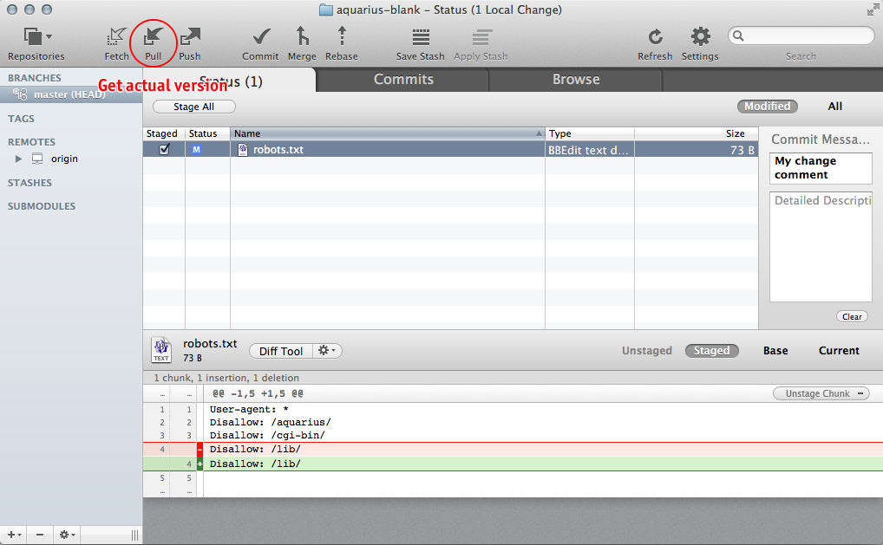
Task: Open the Repositories dropdown
Action: [x=36, y=37]
